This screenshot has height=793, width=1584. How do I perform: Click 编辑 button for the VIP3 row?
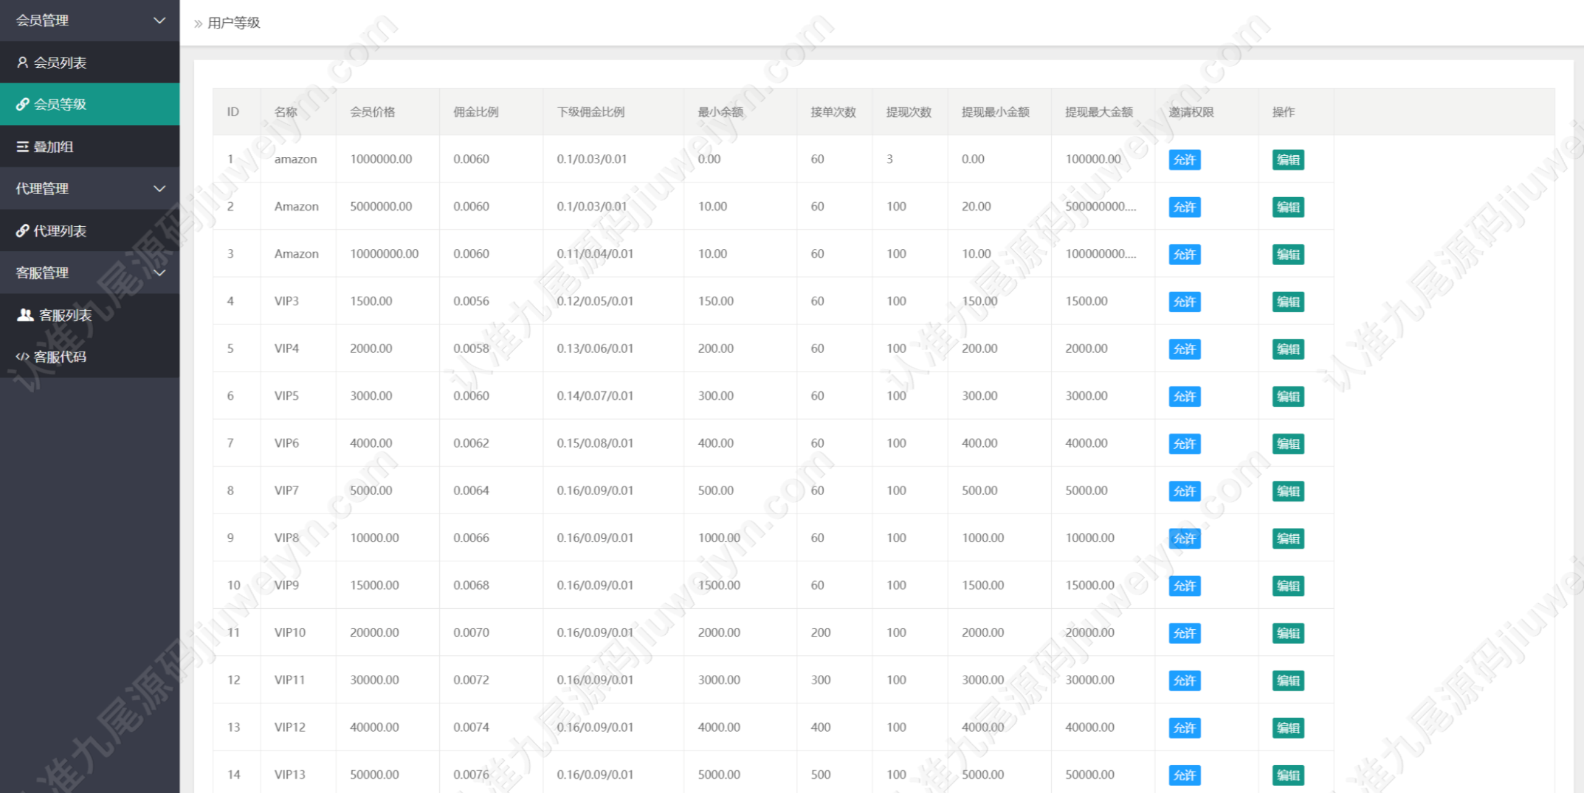coord(1288,302)
